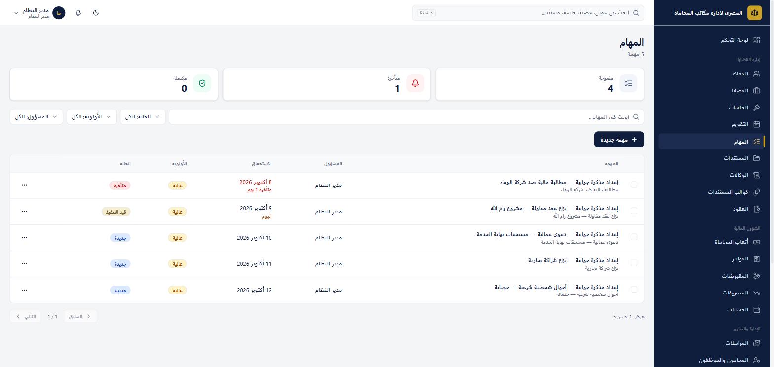Click the new task (مهمة جديدة) button

[619, 140]
